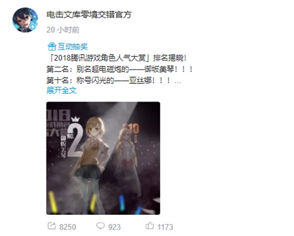
Task: Expand the post with 展开全文
Action: coord(62,90)
